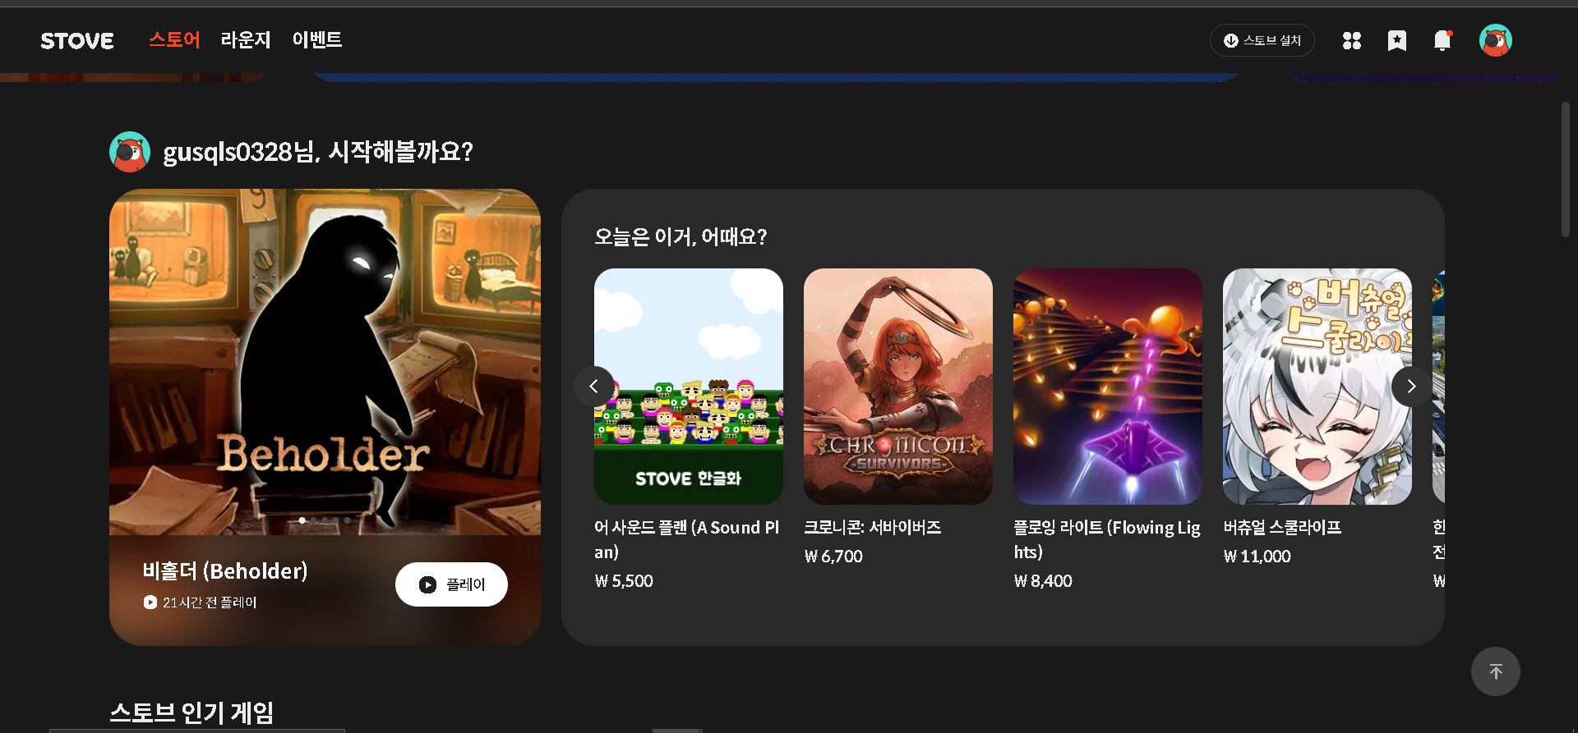This screenshot has width=1578, height=733.
Task: Click the play icon beside 21시간 전 플레이
Action: pyautogui.click(x=150, y=602)
